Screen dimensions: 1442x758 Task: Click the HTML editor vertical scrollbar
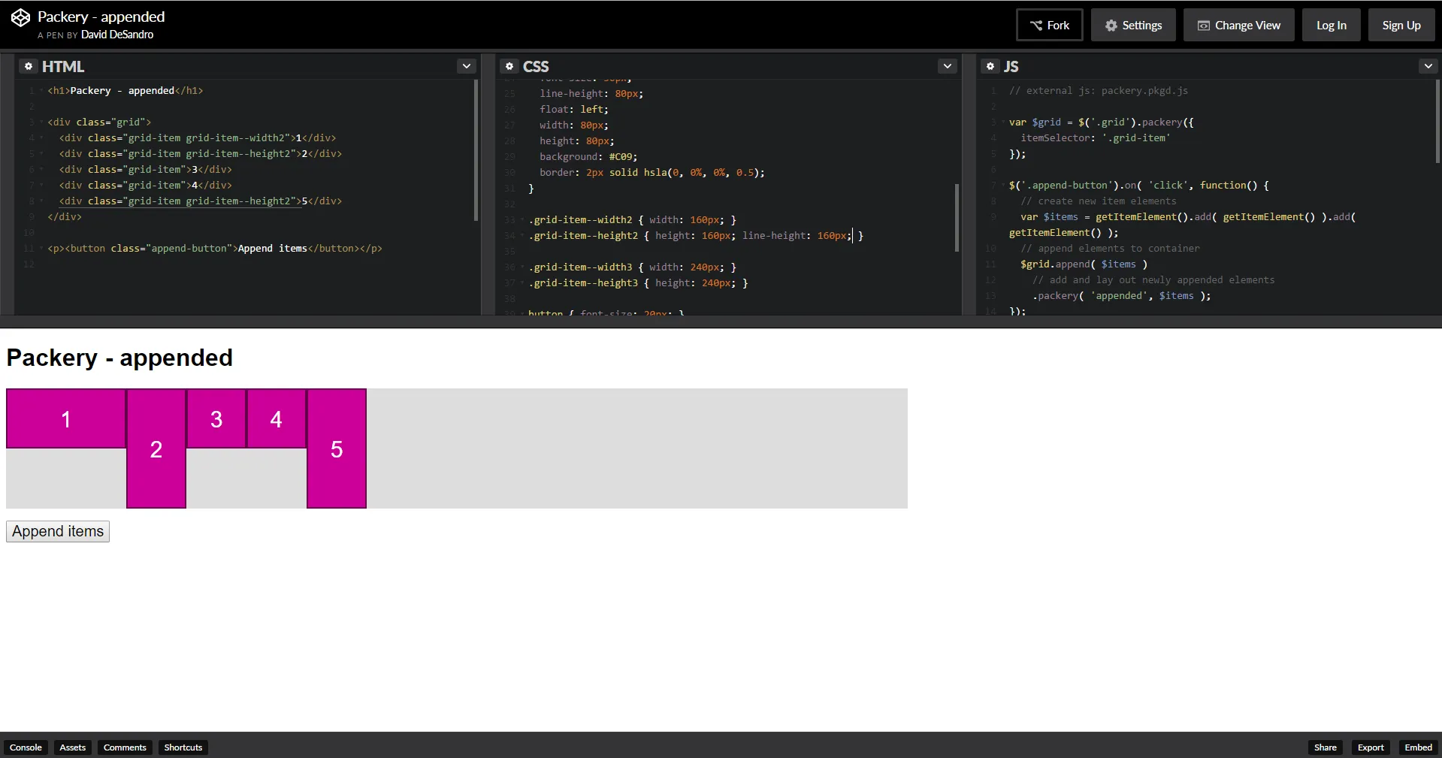(476, 150)
